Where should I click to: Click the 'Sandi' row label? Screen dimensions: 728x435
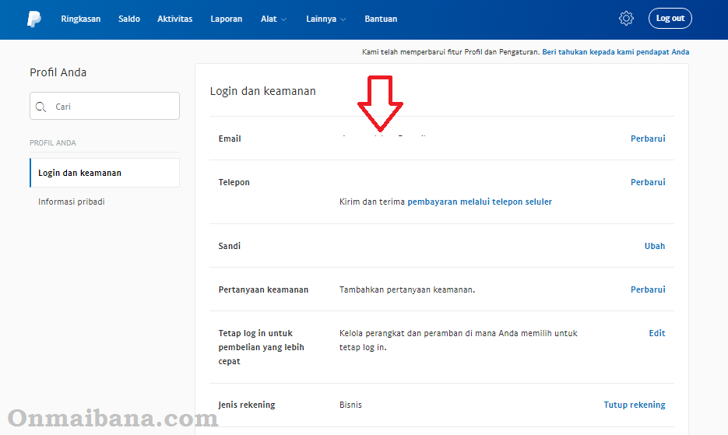[230, 246]
